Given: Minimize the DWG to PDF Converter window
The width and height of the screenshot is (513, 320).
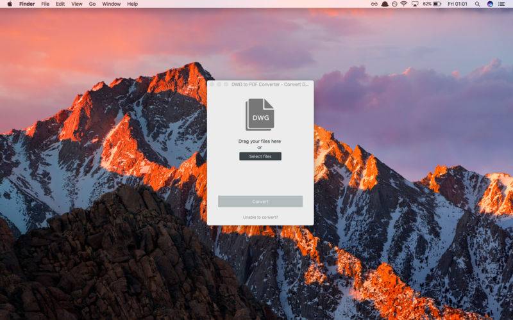Looking at the screenshot, I should pos(219,84).
